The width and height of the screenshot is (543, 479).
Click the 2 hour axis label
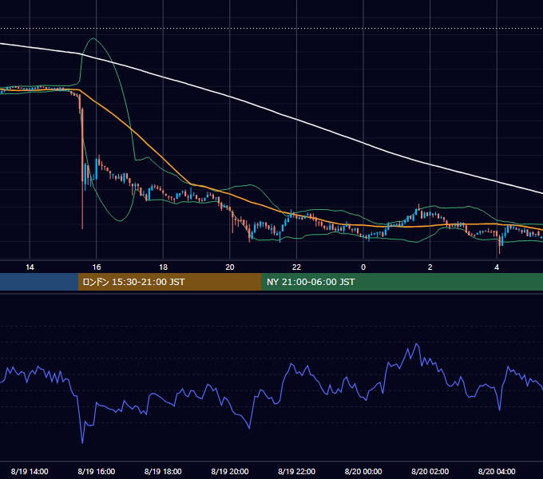[430, 267]
